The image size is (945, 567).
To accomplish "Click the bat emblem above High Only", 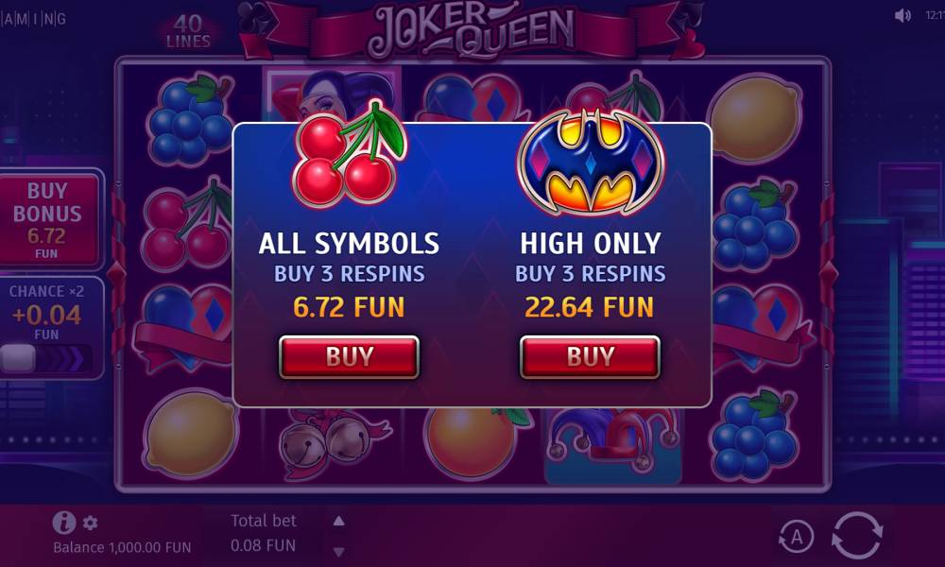I will tap(591, 162).
